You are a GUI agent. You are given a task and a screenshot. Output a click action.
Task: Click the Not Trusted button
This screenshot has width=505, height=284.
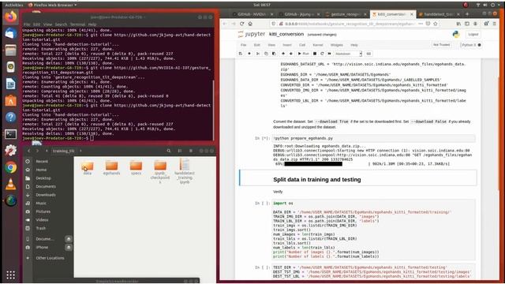(442, 45)
